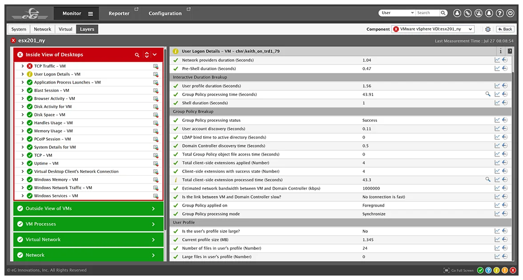523x280 pixels.
Task: Select the Layers tab
Action: point(87,29)
